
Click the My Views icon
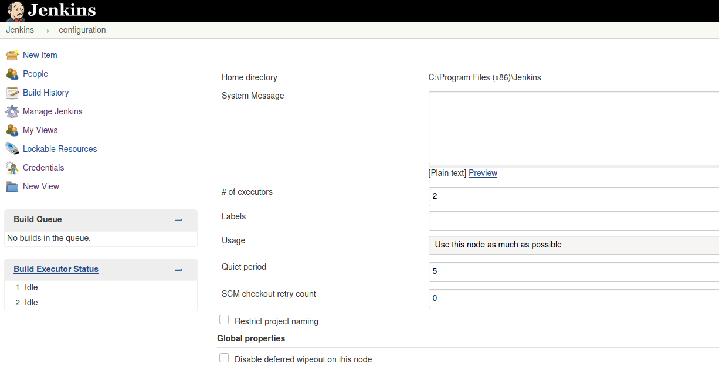coord(12,130)
